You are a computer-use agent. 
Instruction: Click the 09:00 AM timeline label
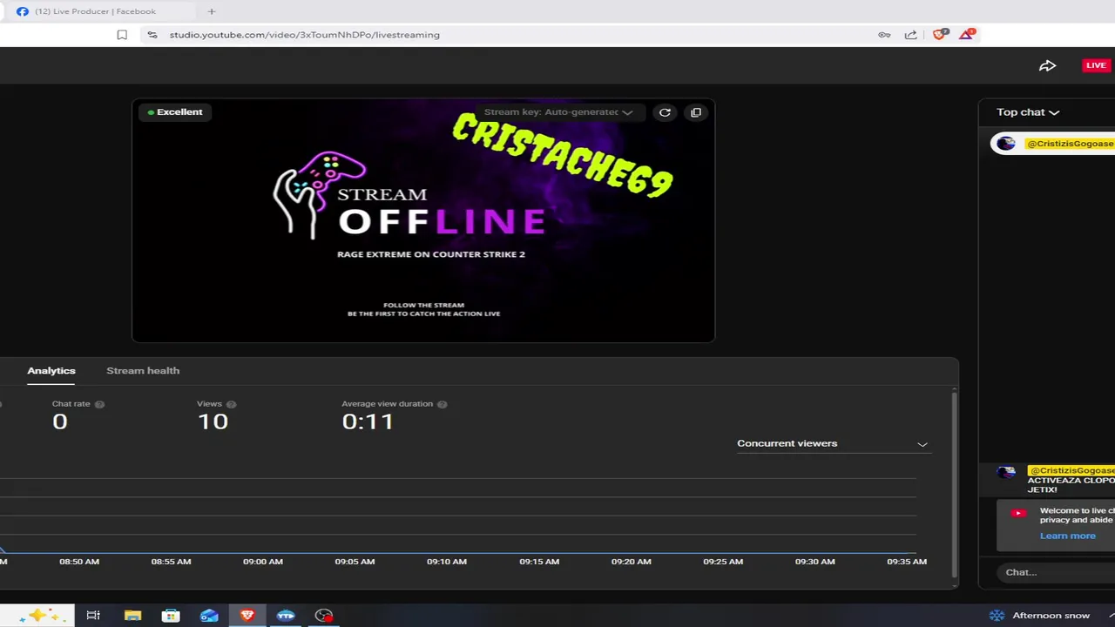tap(263, 562)
